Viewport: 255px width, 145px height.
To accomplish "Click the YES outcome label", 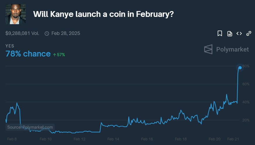I will pos(10,46).
